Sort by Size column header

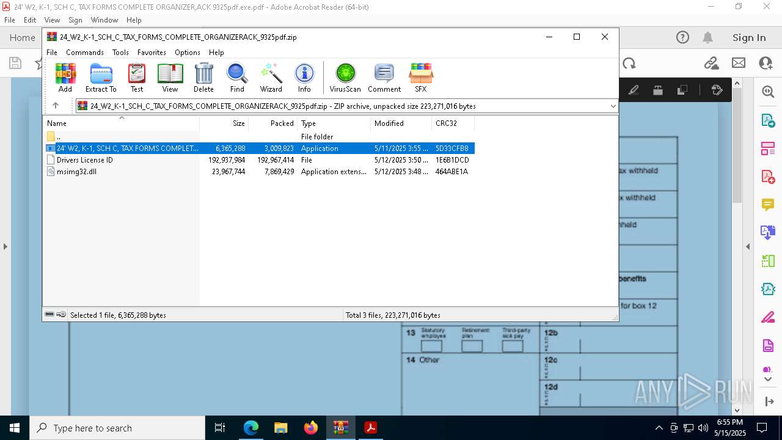point(224,123)
